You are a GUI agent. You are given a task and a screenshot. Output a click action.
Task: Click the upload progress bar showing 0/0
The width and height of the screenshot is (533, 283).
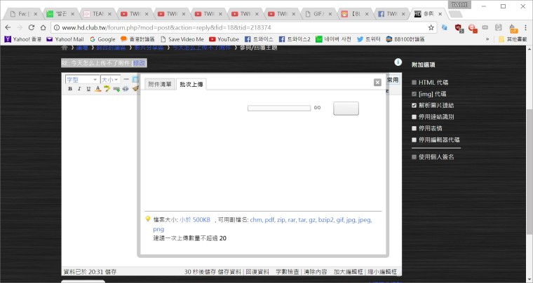click(x=279, y=108)
